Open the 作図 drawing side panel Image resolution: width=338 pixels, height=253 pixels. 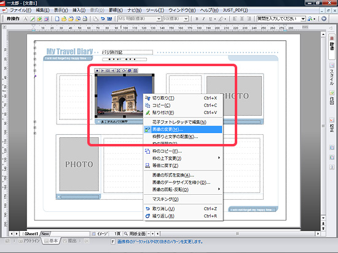point(332,97)
